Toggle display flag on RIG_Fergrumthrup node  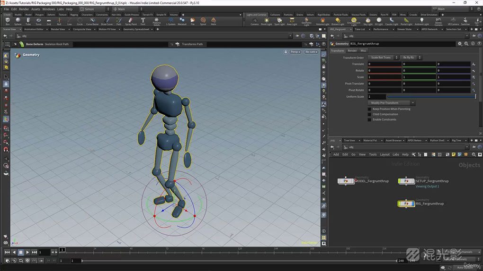click(x=413, y=203)
